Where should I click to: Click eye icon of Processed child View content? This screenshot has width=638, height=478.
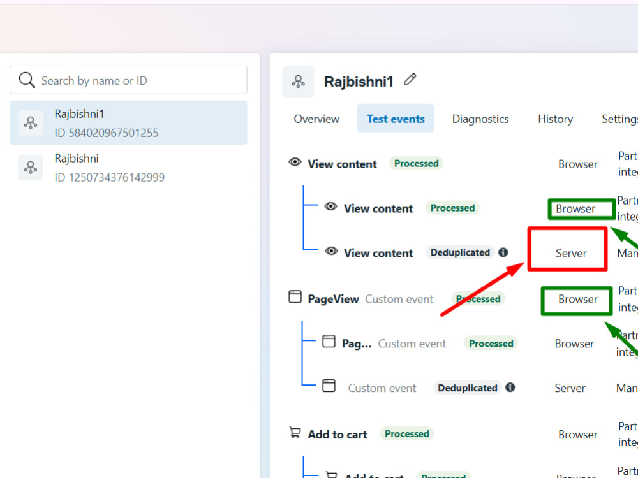coord(330,207)
